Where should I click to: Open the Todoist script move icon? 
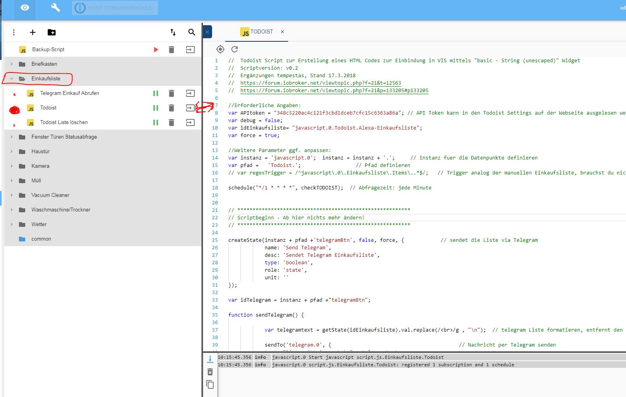(190, 108)
